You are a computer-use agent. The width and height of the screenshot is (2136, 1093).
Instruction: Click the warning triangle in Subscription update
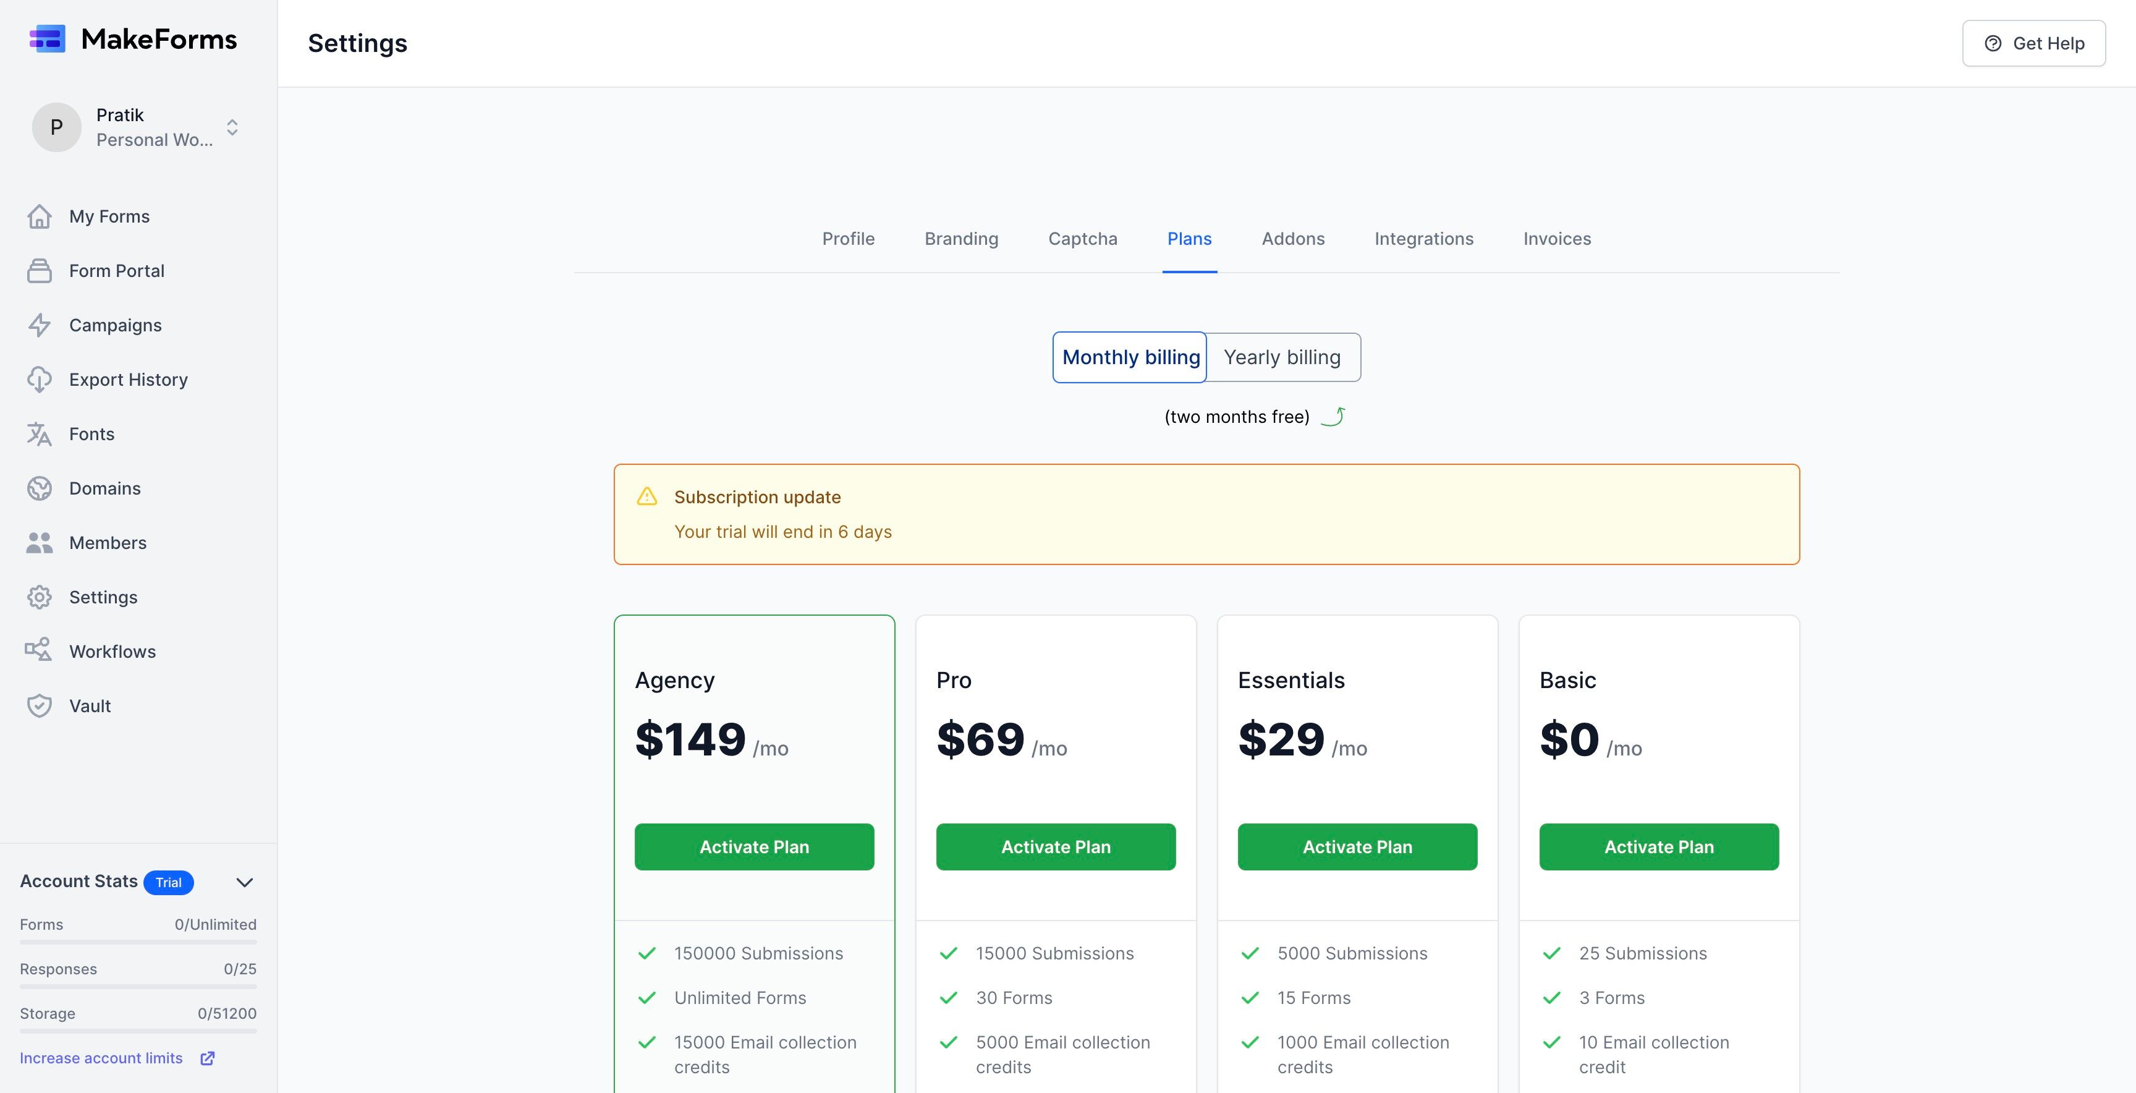[646, 497]
